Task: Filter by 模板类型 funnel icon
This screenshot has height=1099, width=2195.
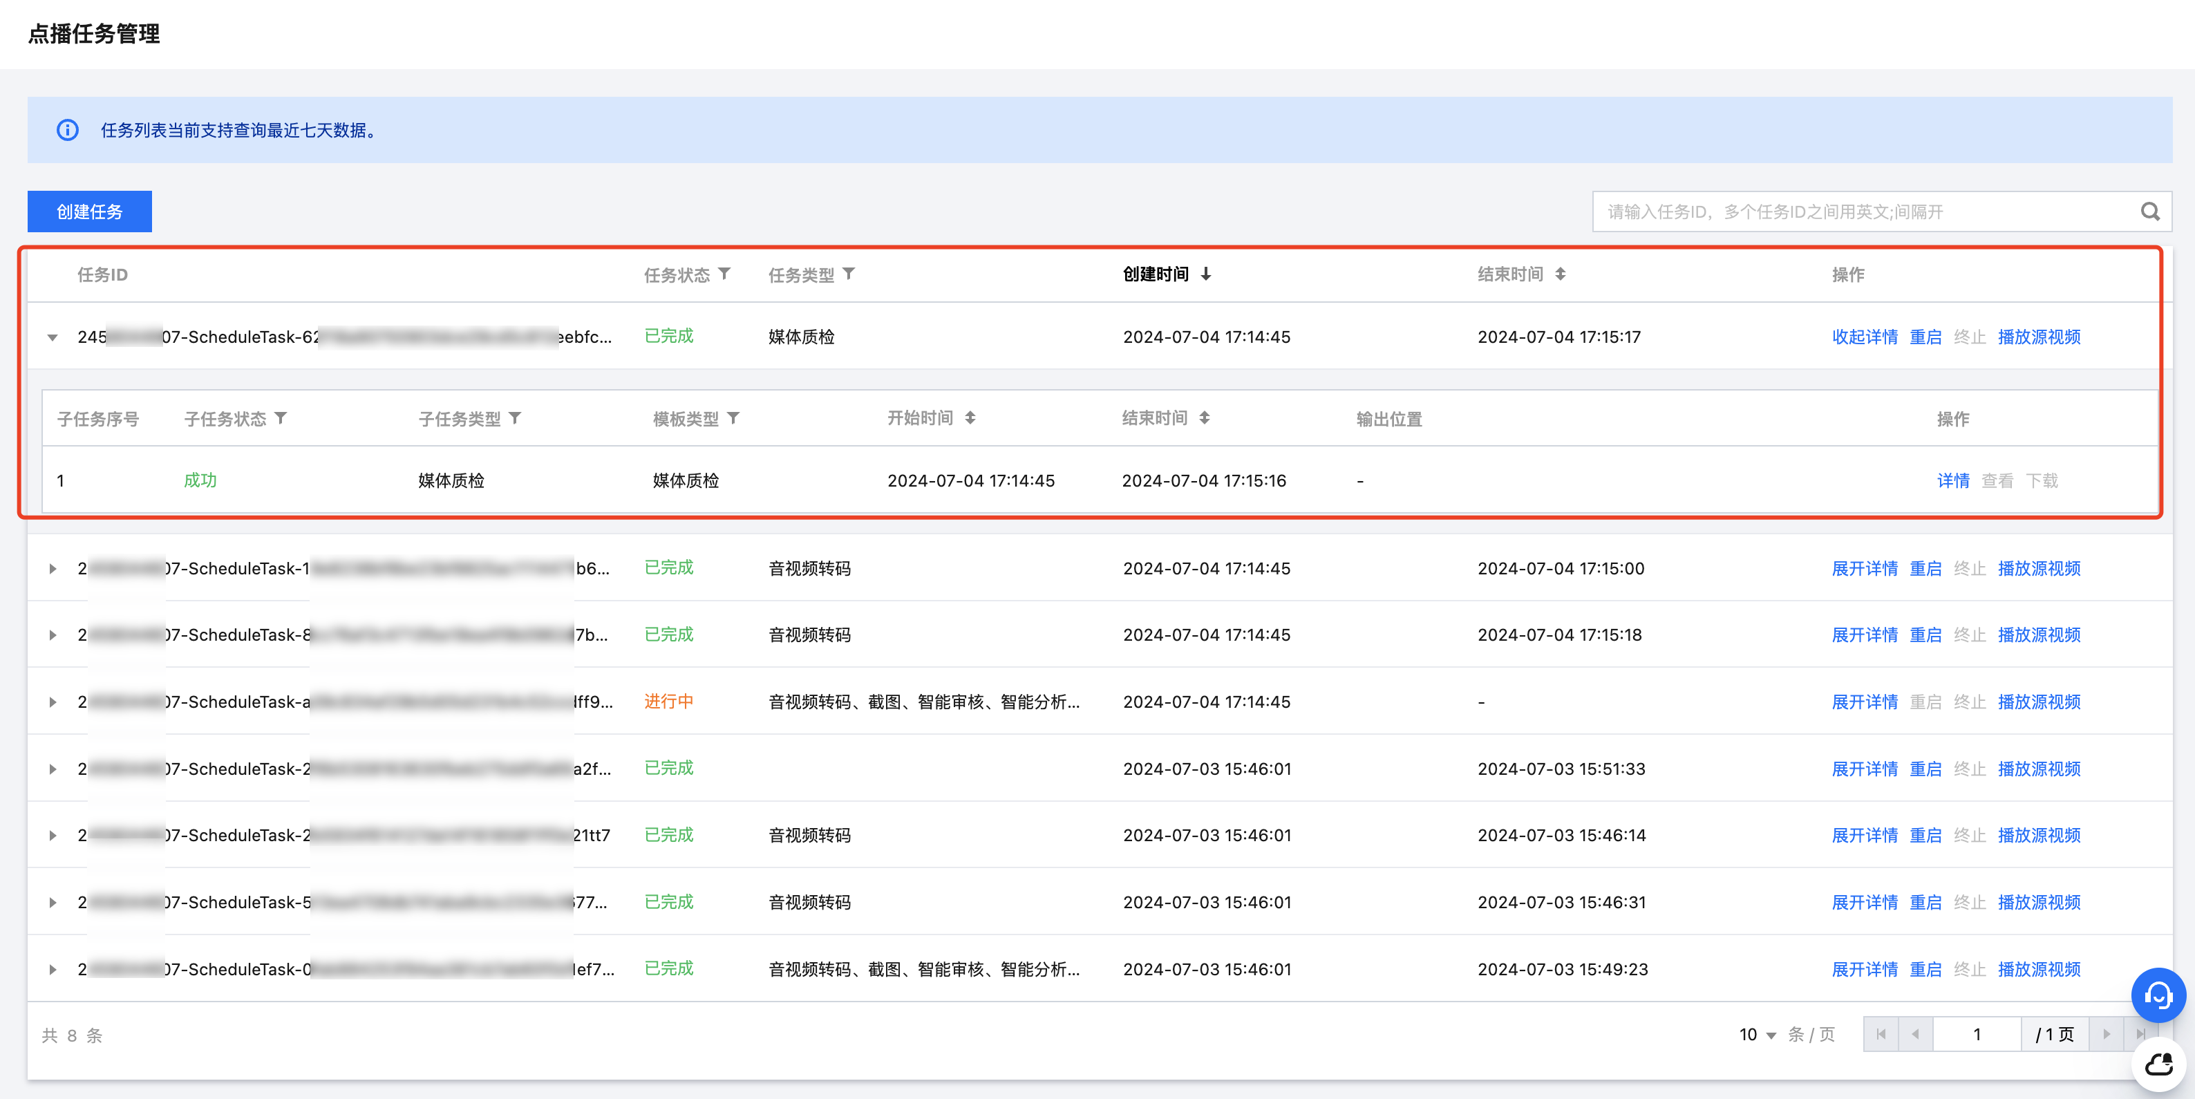Action: pos(734,418)
